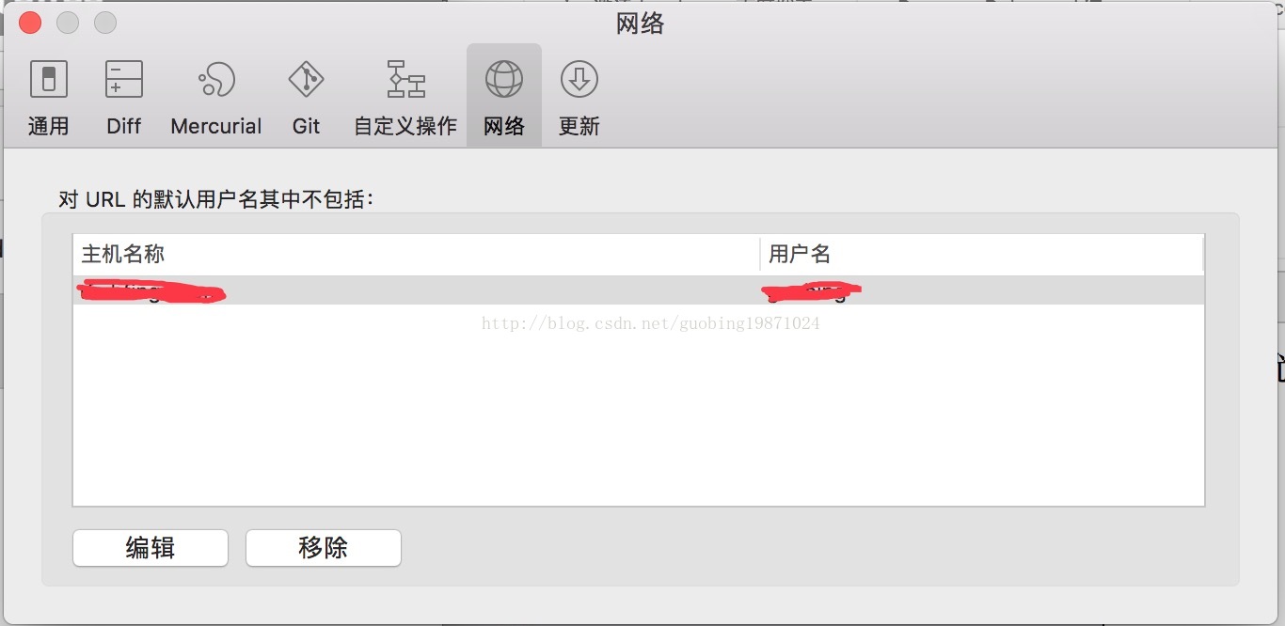This screenshot has height=626, width=1285.
Task: Click the blog.csdn.net watermark URL text
Action: (651, 323)
